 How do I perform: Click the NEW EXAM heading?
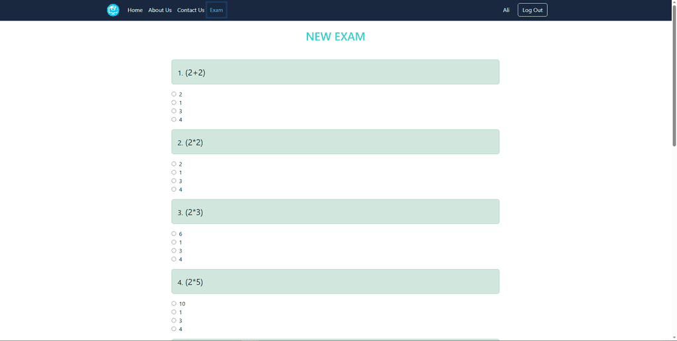coord(335,37)
